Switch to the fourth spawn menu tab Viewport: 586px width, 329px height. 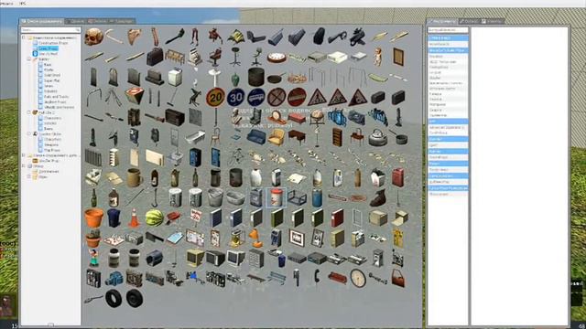tap(123, 21)
